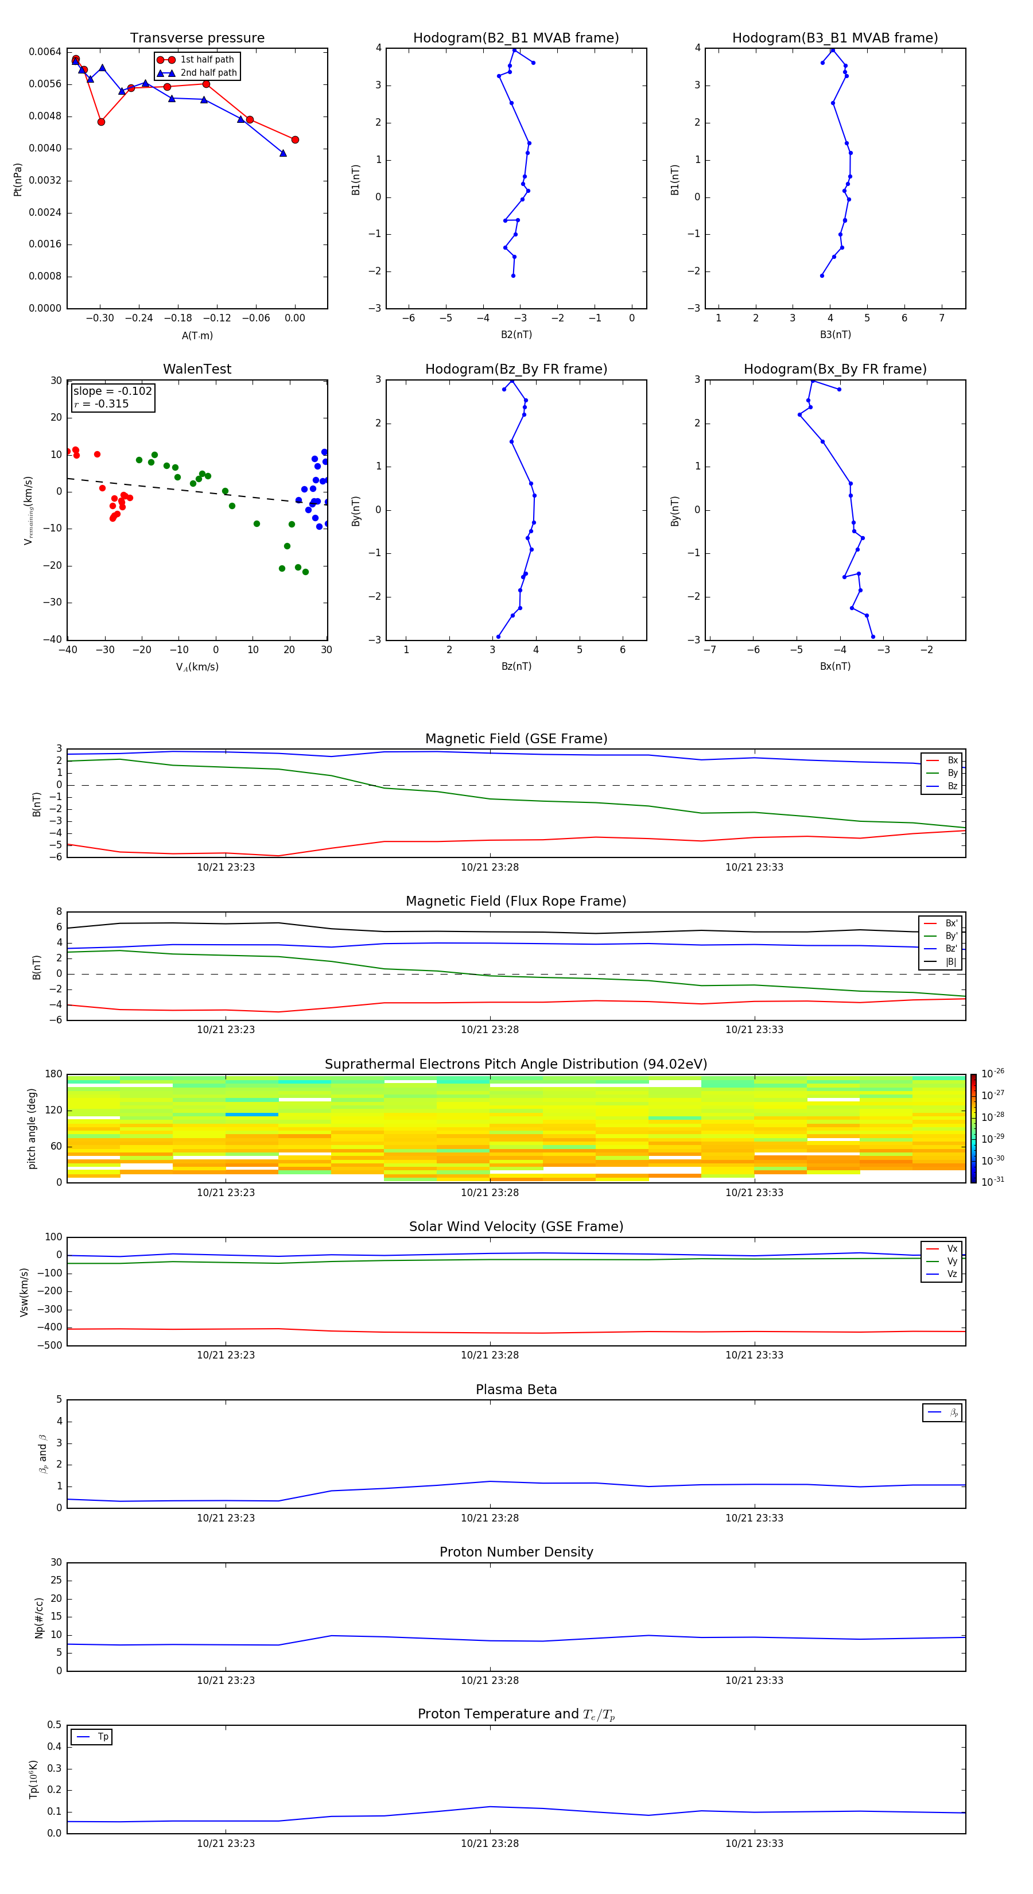The height and width of the screenshot is (1894, 1033).
Task: Click the Bx' legend entry in Flux Rope plot
Action: click(x=941, y=923)
